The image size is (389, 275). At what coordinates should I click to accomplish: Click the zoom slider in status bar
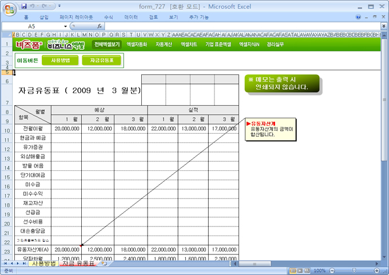click(x=354, y=270)
